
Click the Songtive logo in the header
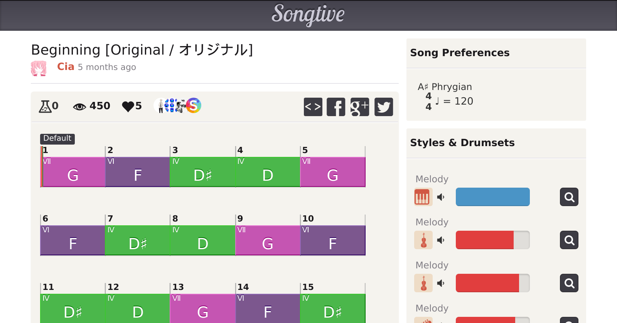tap(308, 15)
